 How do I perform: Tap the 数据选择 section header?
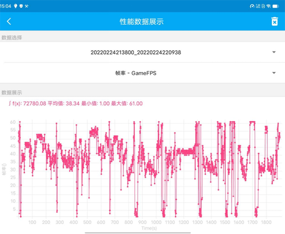tap(11, 37)
